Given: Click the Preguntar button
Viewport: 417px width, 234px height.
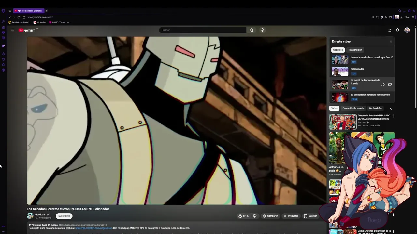Looking at the screenshot, I should click(291, 216).
